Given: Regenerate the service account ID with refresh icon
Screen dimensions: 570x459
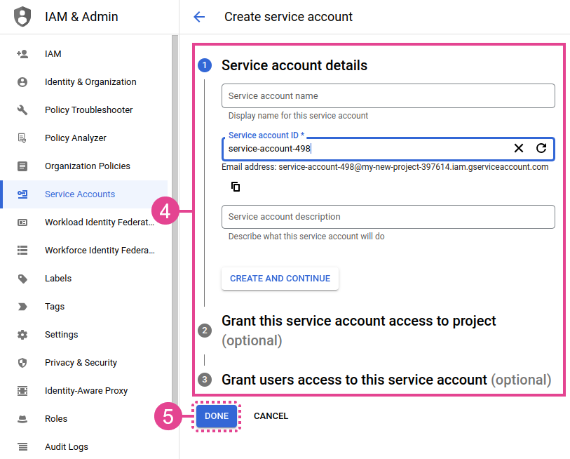Looking at the screenshot, I should pyautogui.click(x=541, y=148).
